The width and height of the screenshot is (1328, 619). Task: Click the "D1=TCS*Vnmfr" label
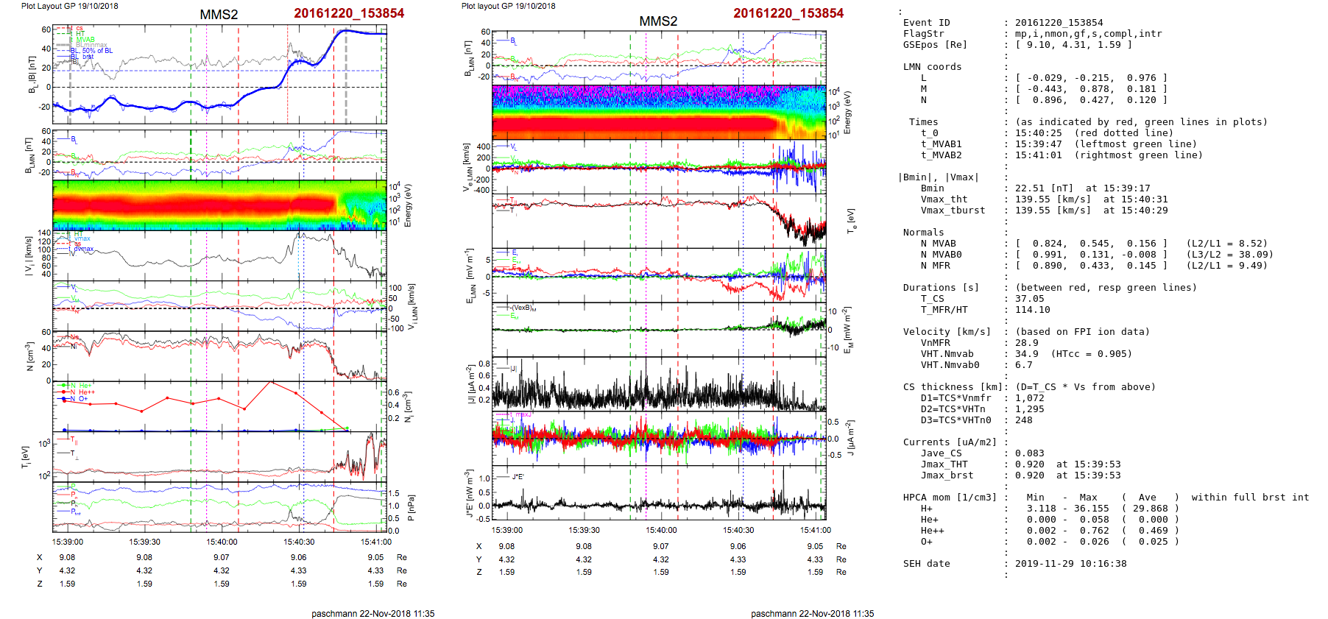(x=956, y=398)
